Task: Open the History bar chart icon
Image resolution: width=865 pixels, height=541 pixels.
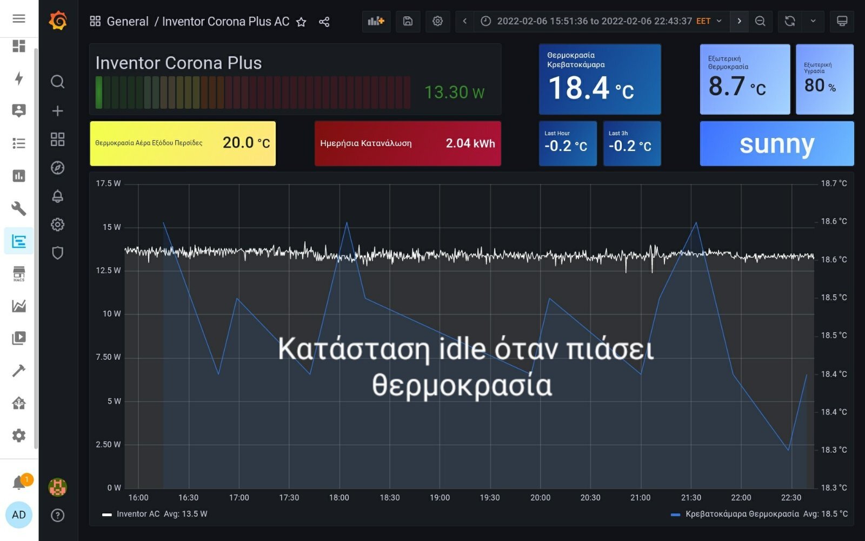Action: point(19,176)
